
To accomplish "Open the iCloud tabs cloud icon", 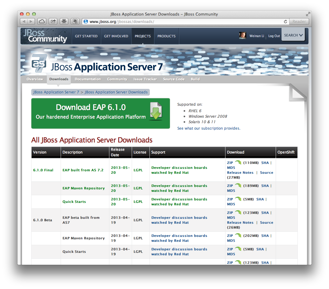I will (x=42, y=21).
